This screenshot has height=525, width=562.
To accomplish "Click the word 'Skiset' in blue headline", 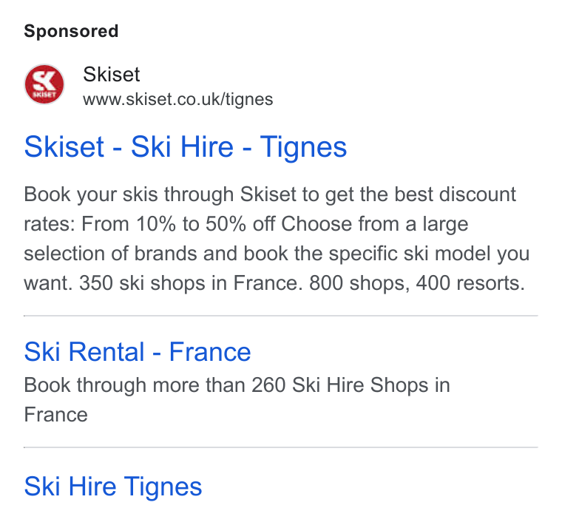I will 64,147.
